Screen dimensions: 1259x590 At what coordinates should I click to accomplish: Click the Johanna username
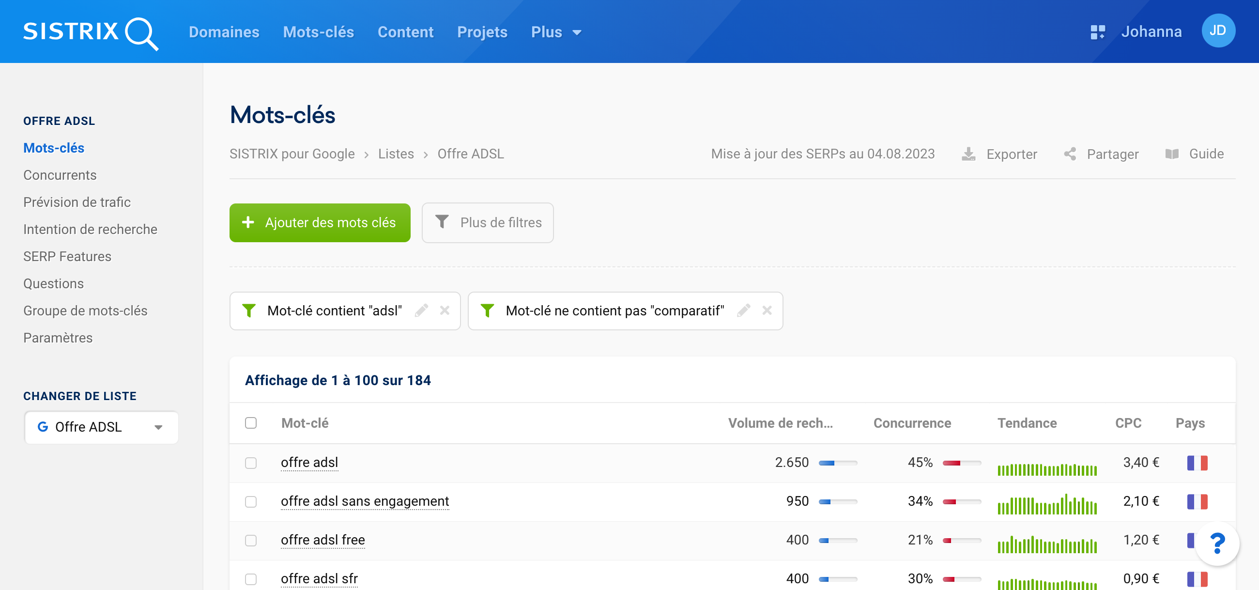[1151, 32]
